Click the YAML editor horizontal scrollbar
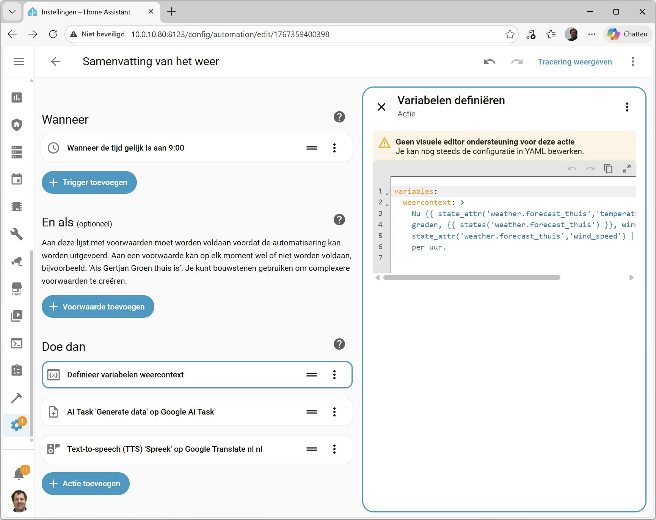Viewport: 656px width, 520px height. 472,278
